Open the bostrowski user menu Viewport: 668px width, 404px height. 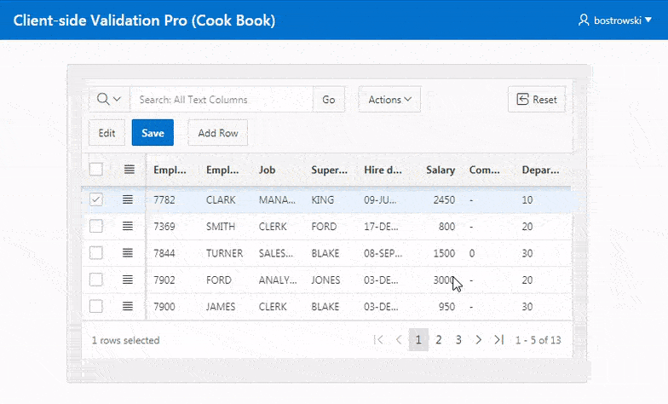pos(614,20)
